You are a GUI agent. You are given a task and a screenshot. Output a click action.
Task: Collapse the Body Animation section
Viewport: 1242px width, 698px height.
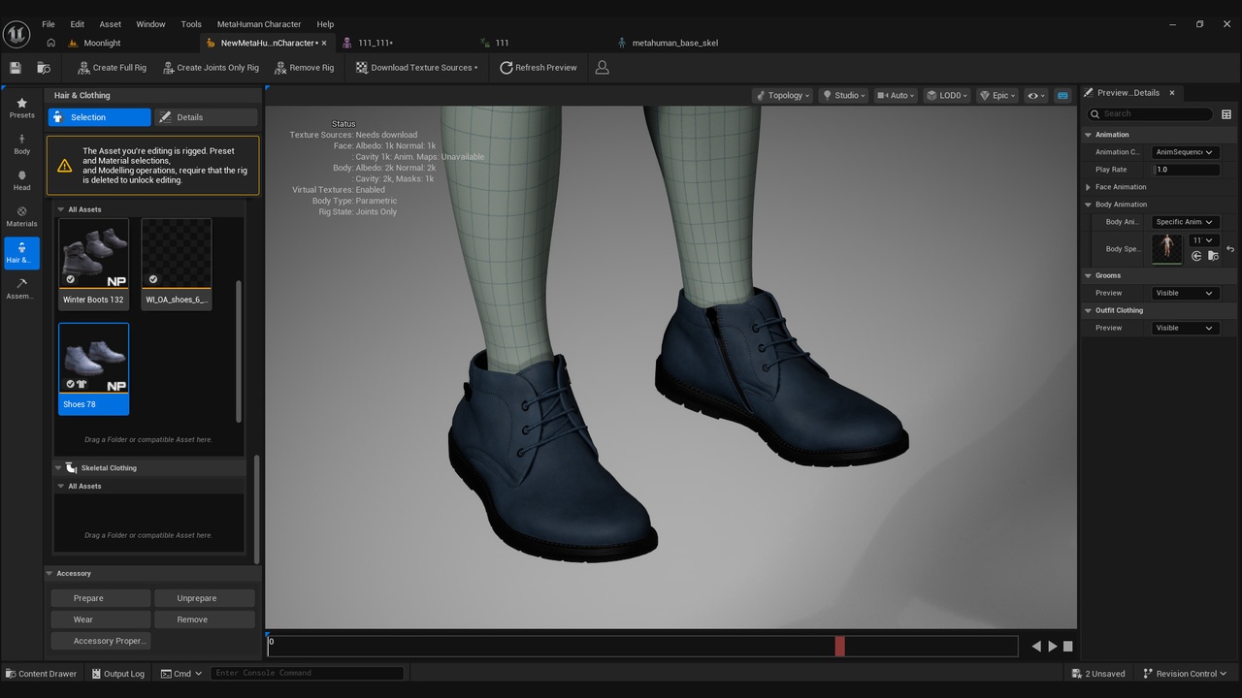coord(1089,205)
